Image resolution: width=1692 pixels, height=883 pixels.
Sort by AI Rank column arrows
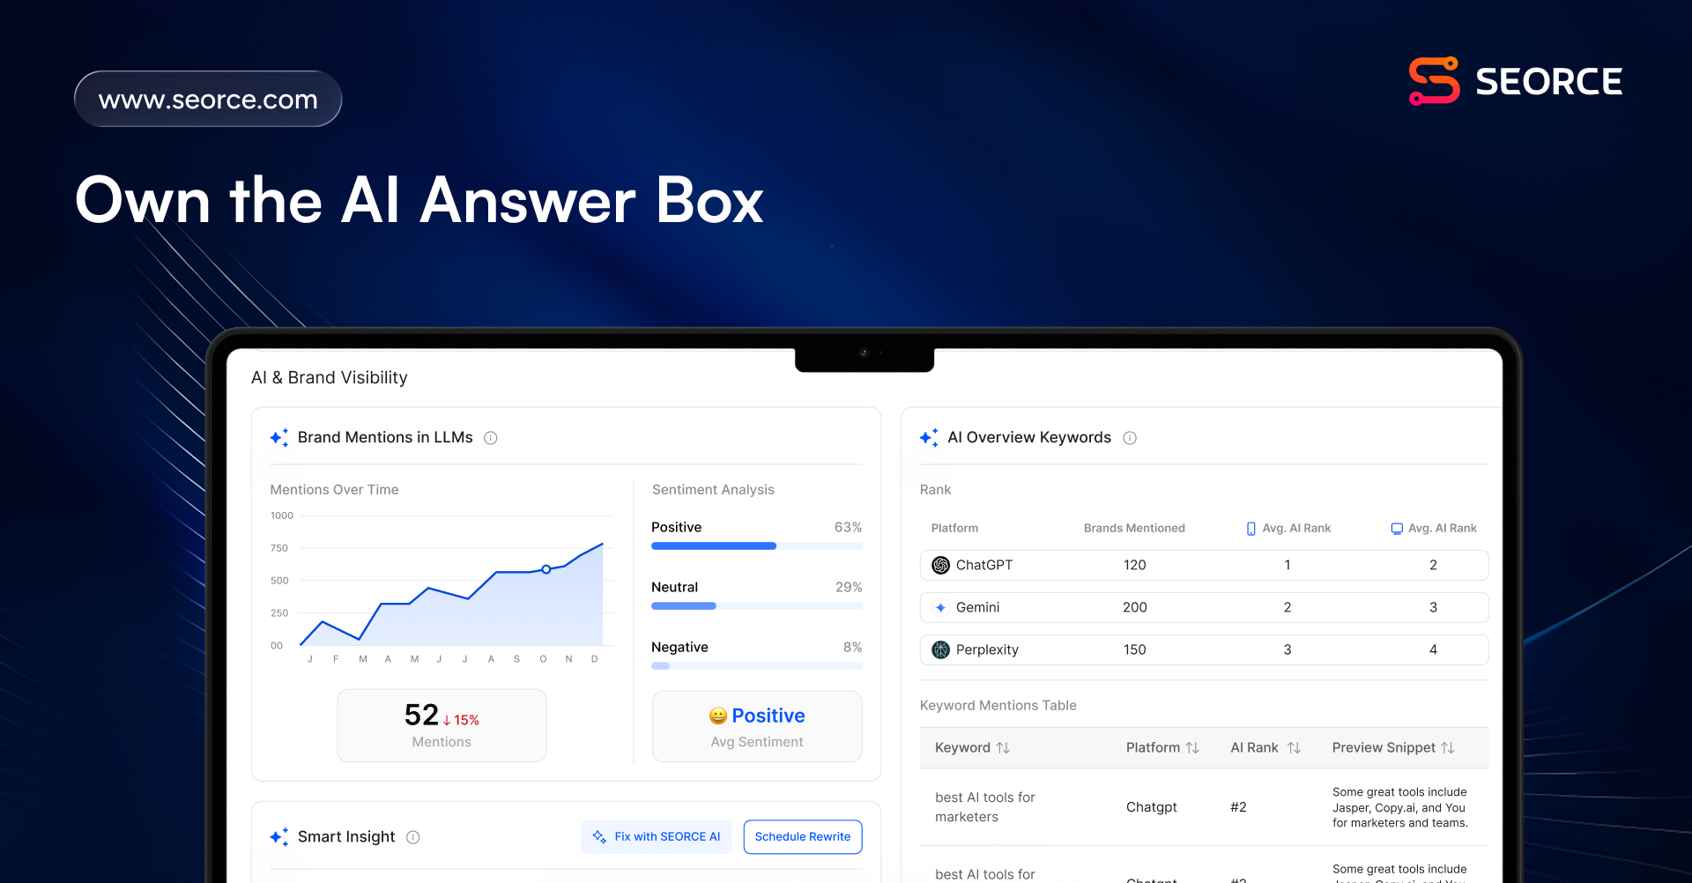[1294, 747]
